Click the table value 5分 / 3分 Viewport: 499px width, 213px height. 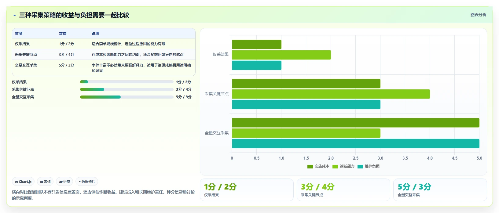pos(66,65)
